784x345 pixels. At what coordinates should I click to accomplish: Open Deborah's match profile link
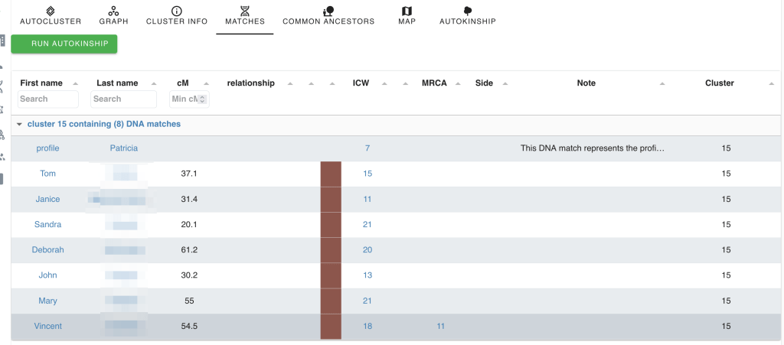pyautogui.click(x=47, y=250)
